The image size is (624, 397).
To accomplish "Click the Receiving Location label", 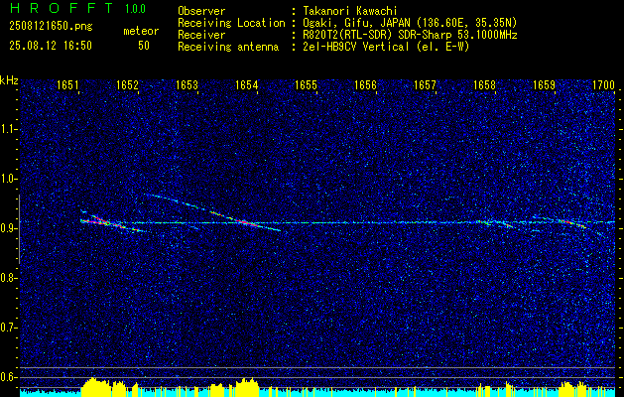I will 231,23.
